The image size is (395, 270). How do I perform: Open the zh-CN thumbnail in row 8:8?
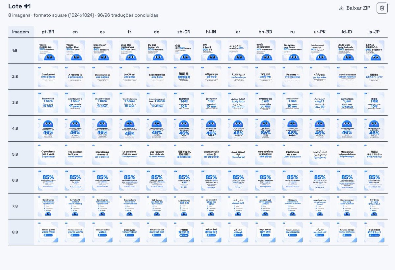click(x=184, y=232)
